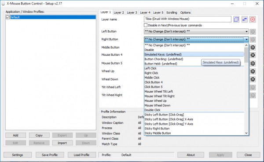Switch to Layer 1 tab

point(106,12)
